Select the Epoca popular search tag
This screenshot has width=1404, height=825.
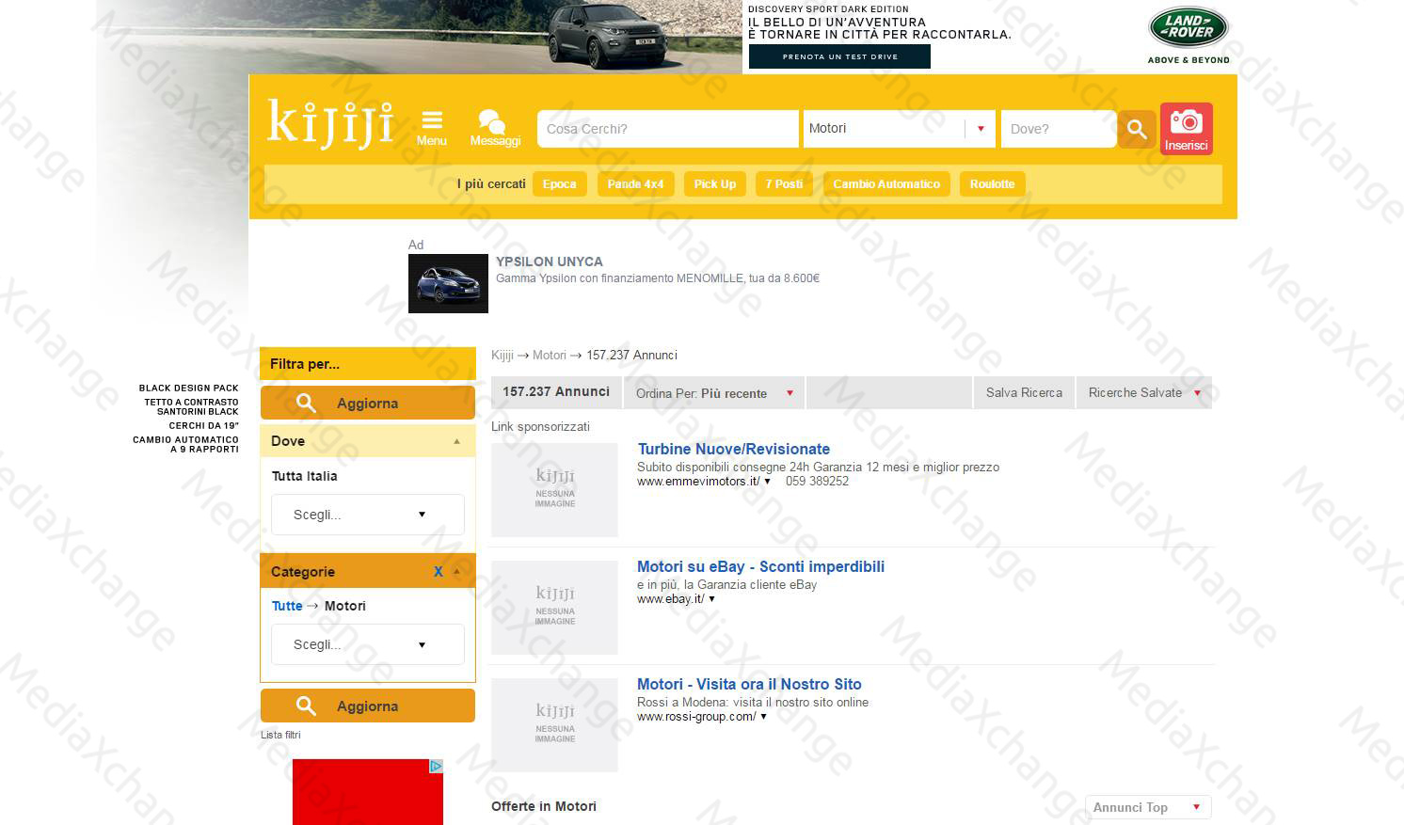tap(559, 184)
